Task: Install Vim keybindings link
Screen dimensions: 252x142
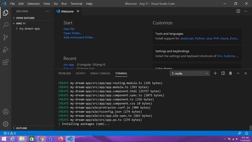Action: [220, 56]
